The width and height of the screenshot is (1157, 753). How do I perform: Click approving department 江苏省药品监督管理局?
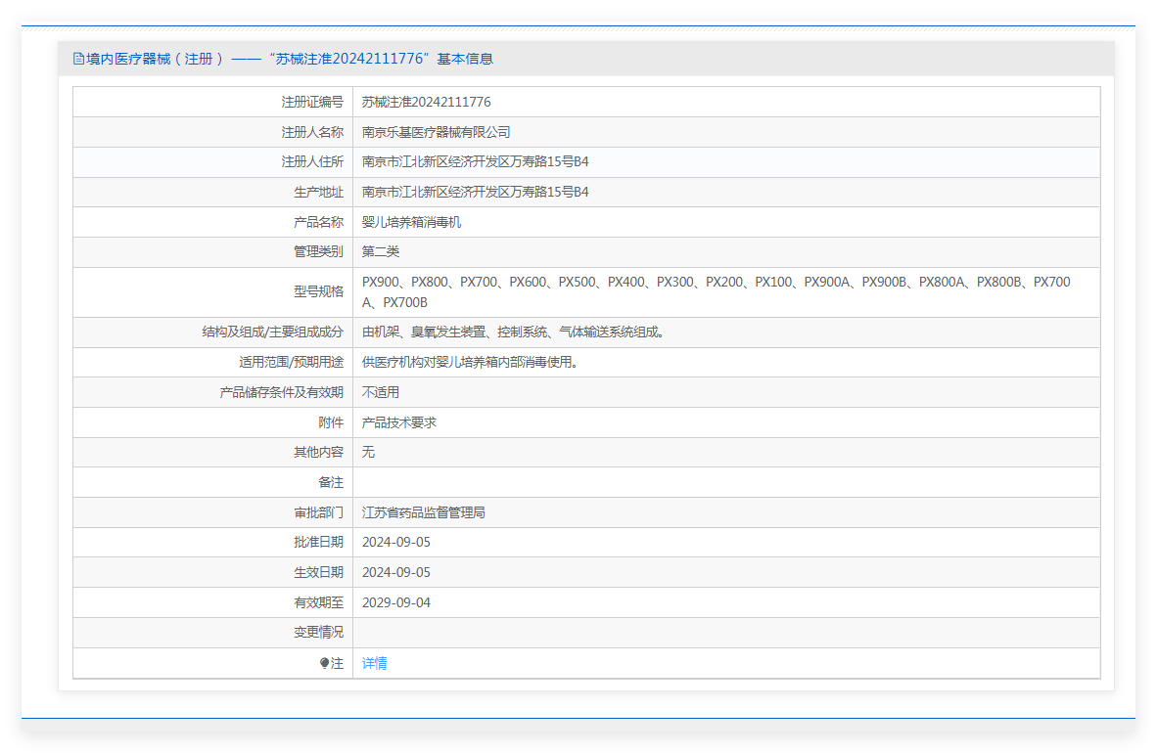(x=424, y=512)
